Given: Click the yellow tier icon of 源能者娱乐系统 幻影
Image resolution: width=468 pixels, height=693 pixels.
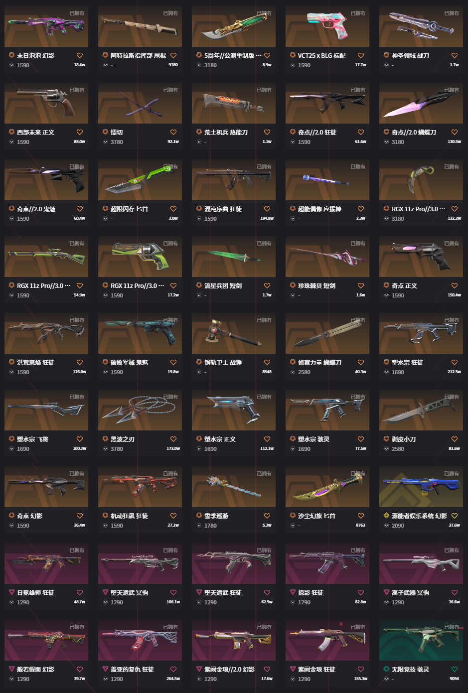Looking at the screenshot, I should pos(386,516).
